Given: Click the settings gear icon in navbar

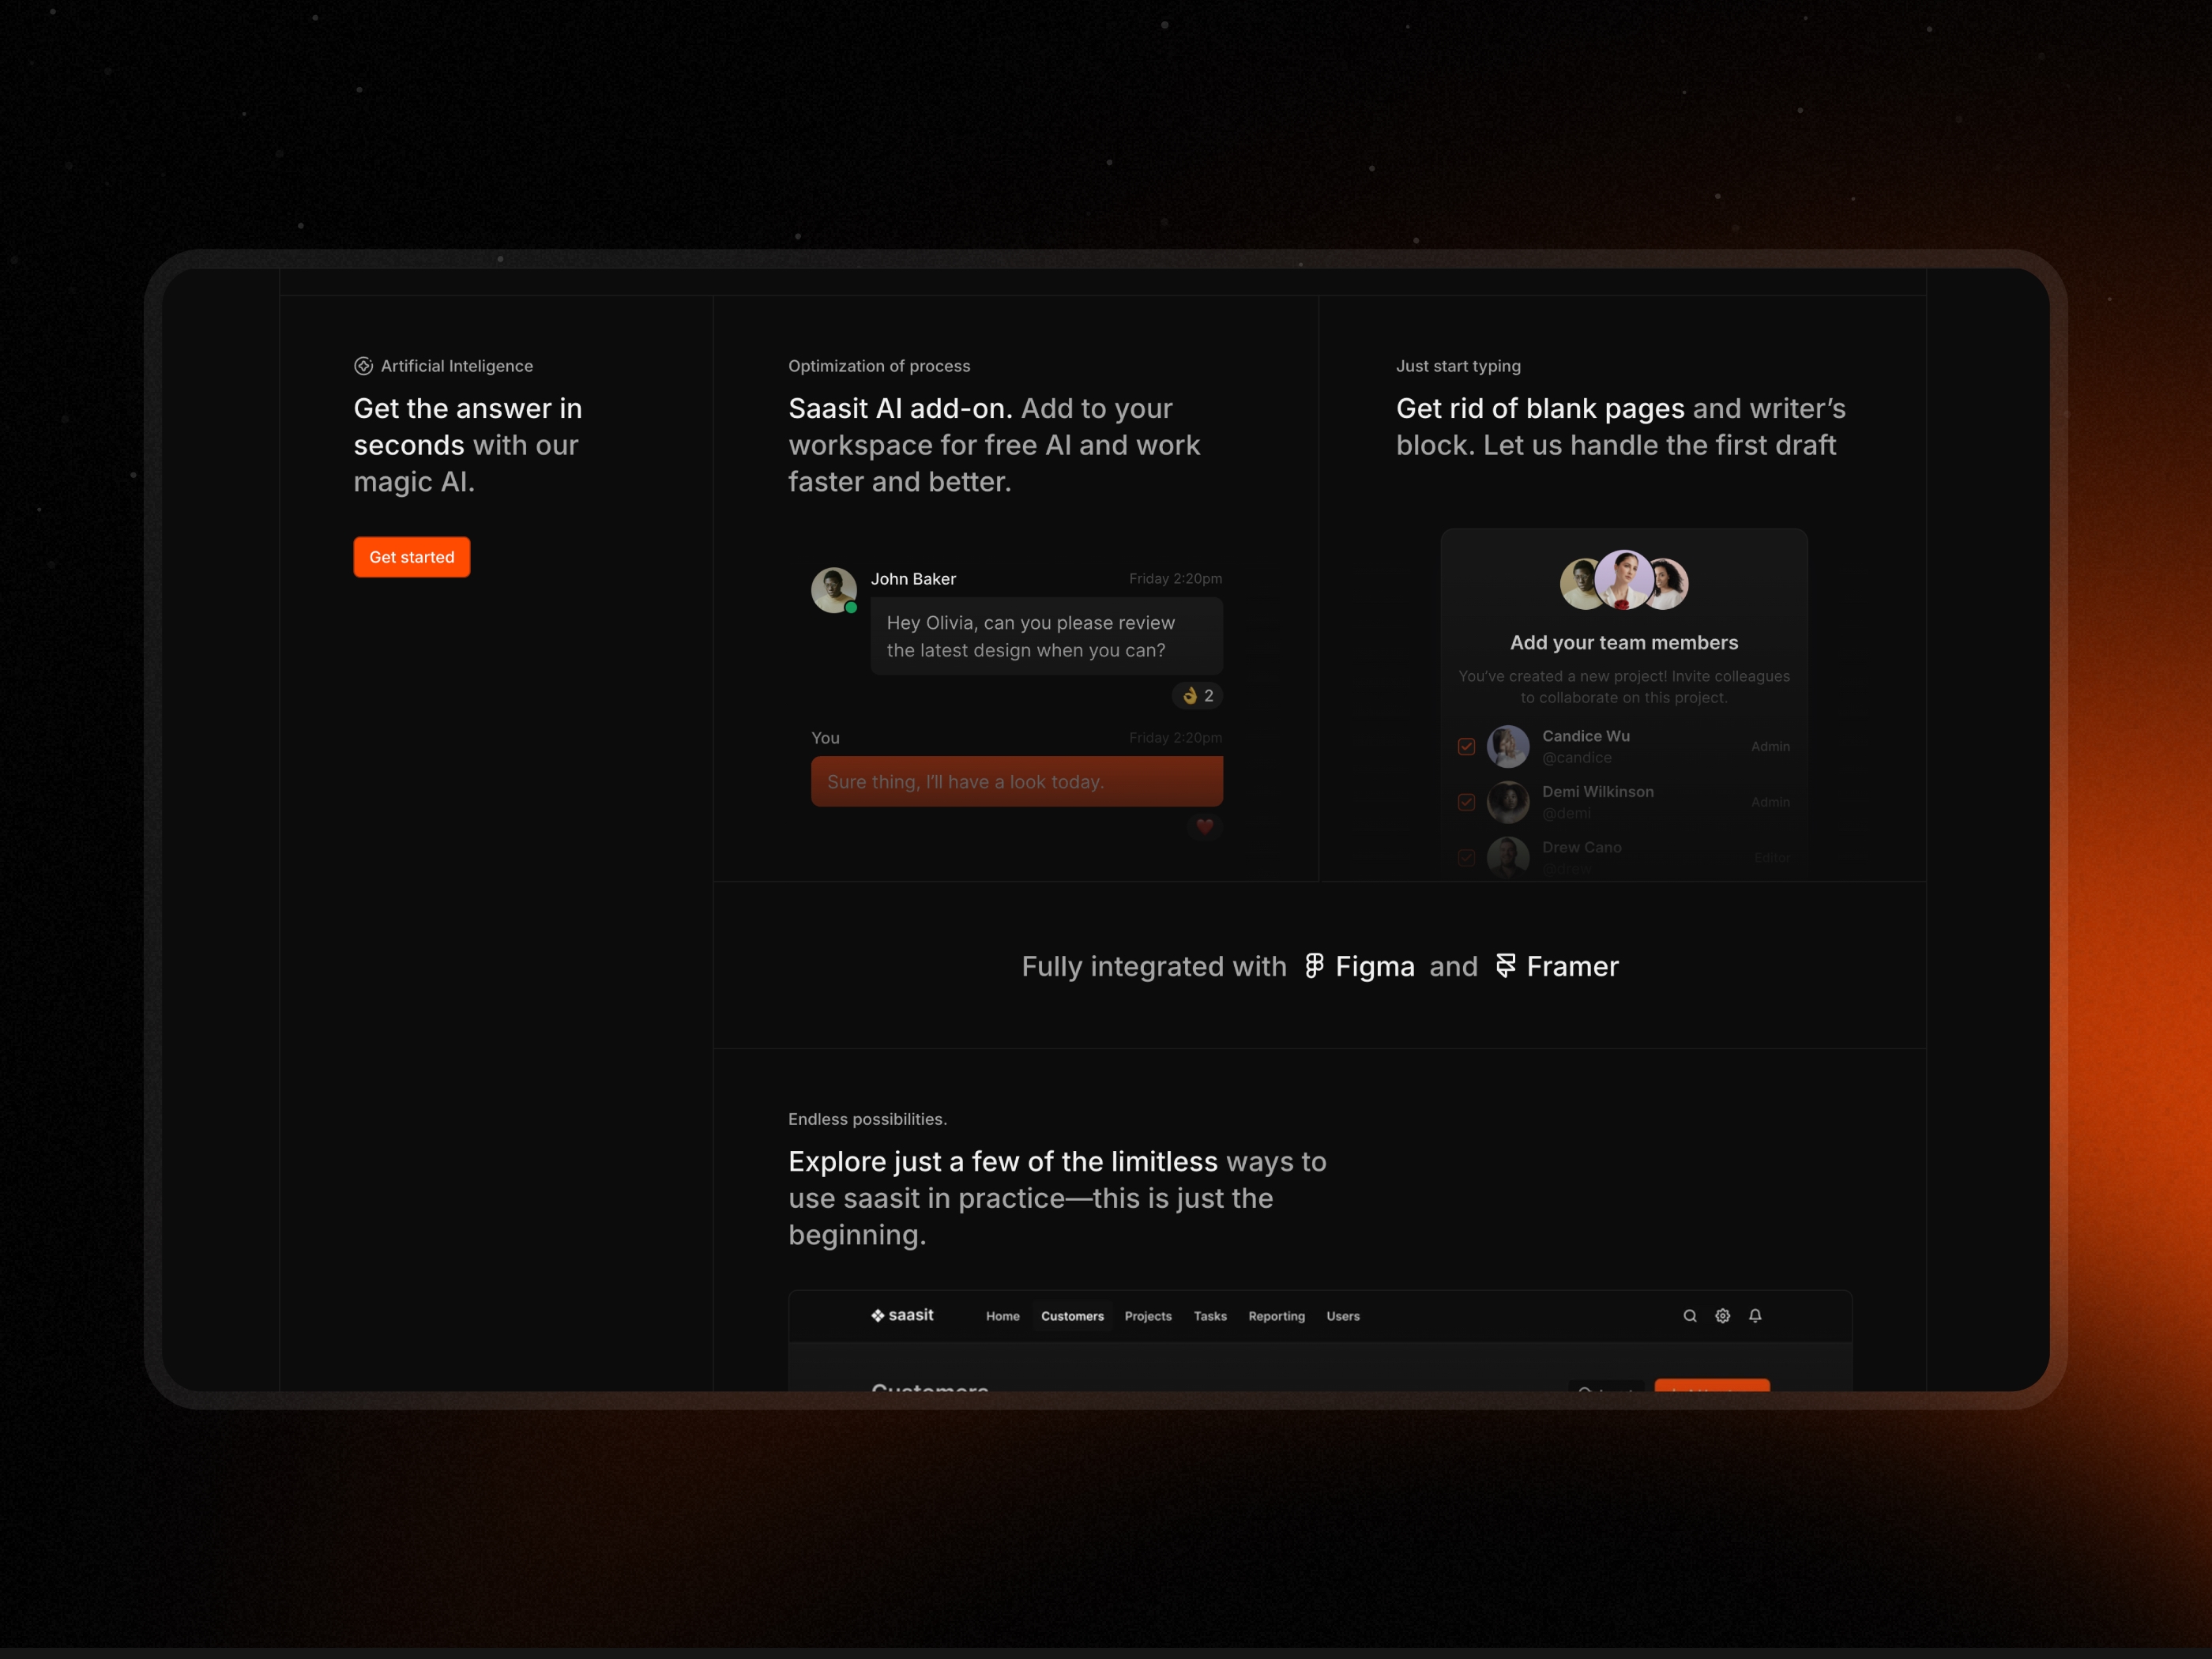Looking at the screenshot, I should click(1722, 1315).
